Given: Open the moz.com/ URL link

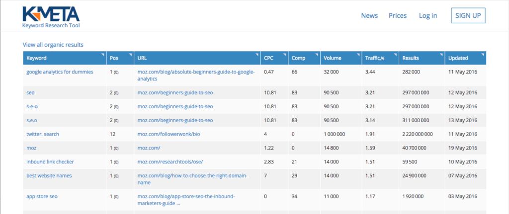Looking at the screenshot, I should (149, 148).
